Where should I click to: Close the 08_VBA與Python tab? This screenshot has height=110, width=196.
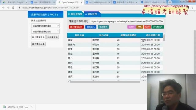[109, 2]
